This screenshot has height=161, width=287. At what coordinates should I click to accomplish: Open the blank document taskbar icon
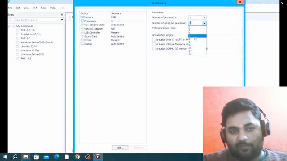pyautogui.click(x=67, y=157)
